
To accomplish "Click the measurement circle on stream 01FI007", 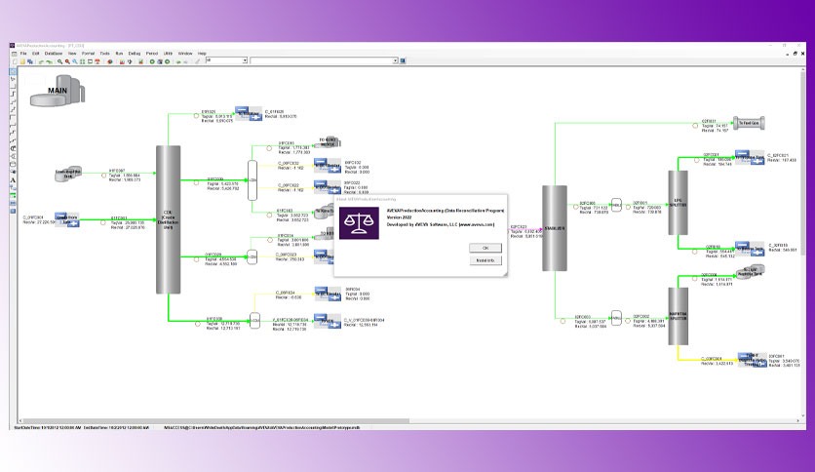I will (x=104, y=176).
